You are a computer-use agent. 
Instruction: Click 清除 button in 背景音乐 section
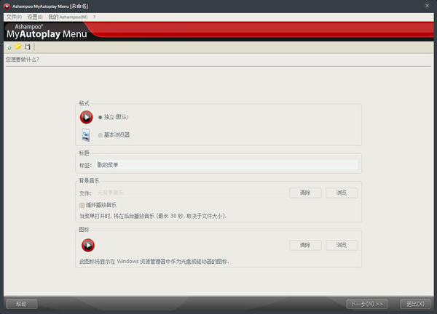pos(305,193)
